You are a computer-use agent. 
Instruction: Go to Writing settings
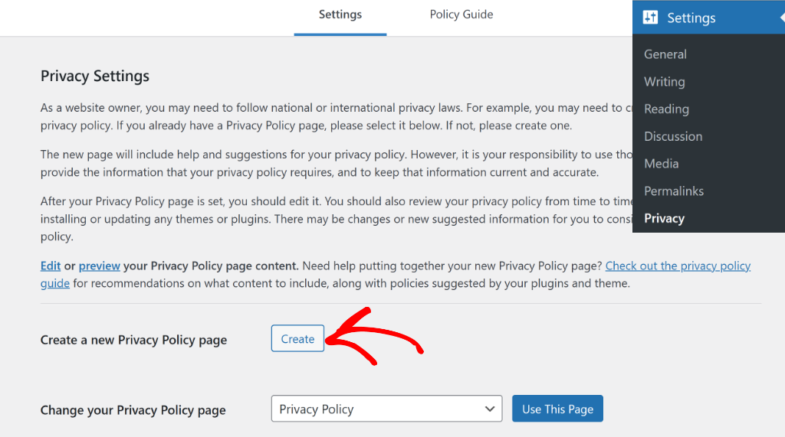pos(665,81)
